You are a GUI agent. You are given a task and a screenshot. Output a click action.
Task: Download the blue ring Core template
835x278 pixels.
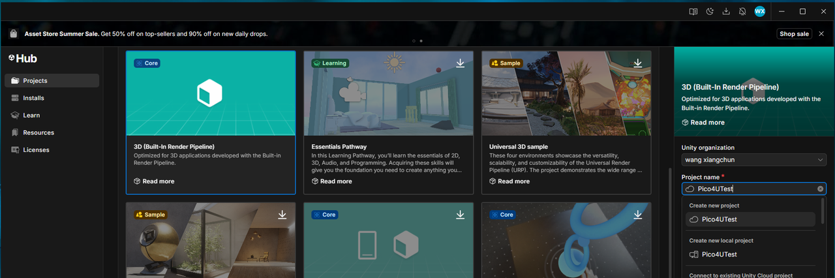(638, 215)
